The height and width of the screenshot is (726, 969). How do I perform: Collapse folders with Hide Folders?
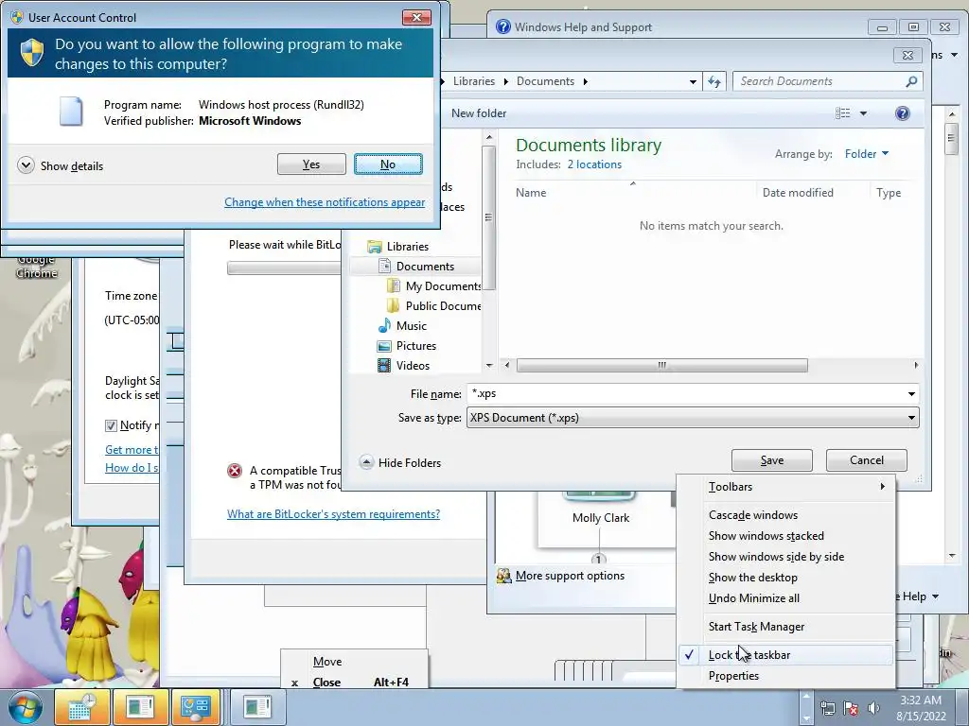(x=400, y=462)
